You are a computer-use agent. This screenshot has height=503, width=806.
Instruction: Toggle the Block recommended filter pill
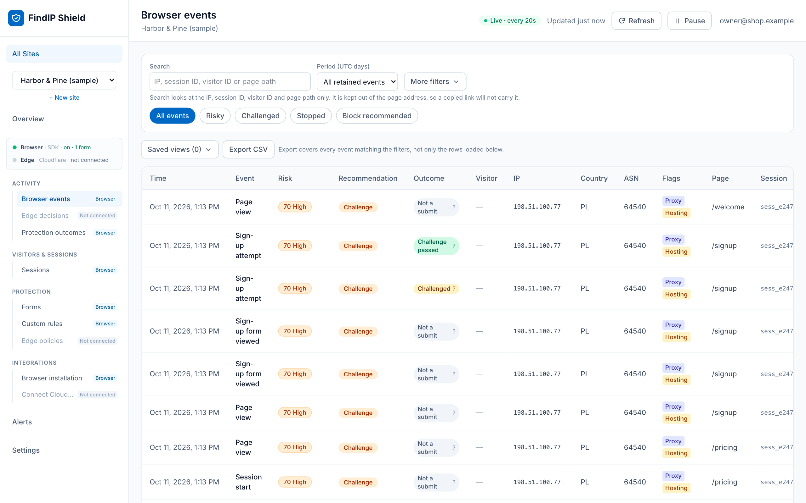point(377,116)
